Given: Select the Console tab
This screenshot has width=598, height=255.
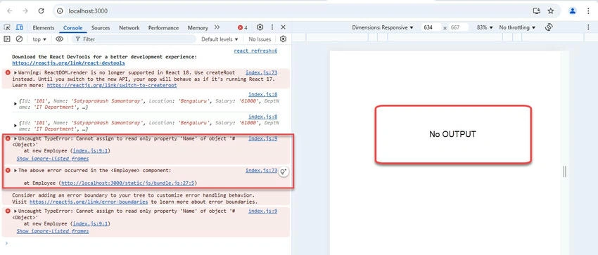Looking at the screenshot, I should tap(73, 28).
